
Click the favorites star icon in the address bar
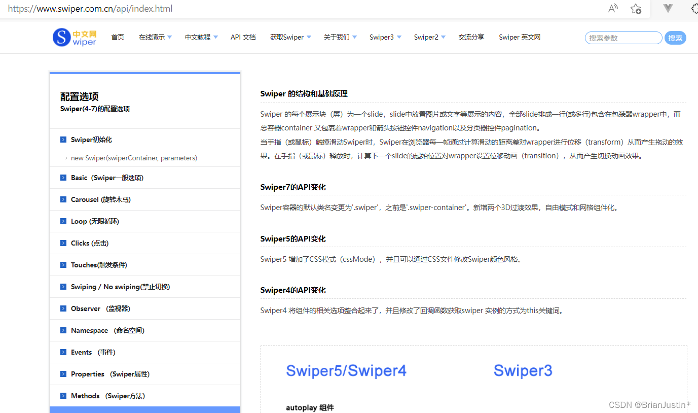point(636,9)
